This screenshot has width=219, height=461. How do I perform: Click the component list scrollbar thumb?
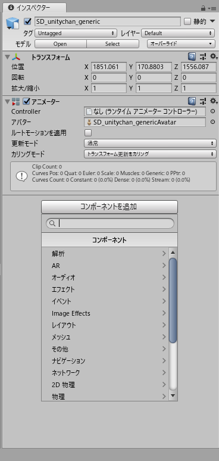(173, 300)
